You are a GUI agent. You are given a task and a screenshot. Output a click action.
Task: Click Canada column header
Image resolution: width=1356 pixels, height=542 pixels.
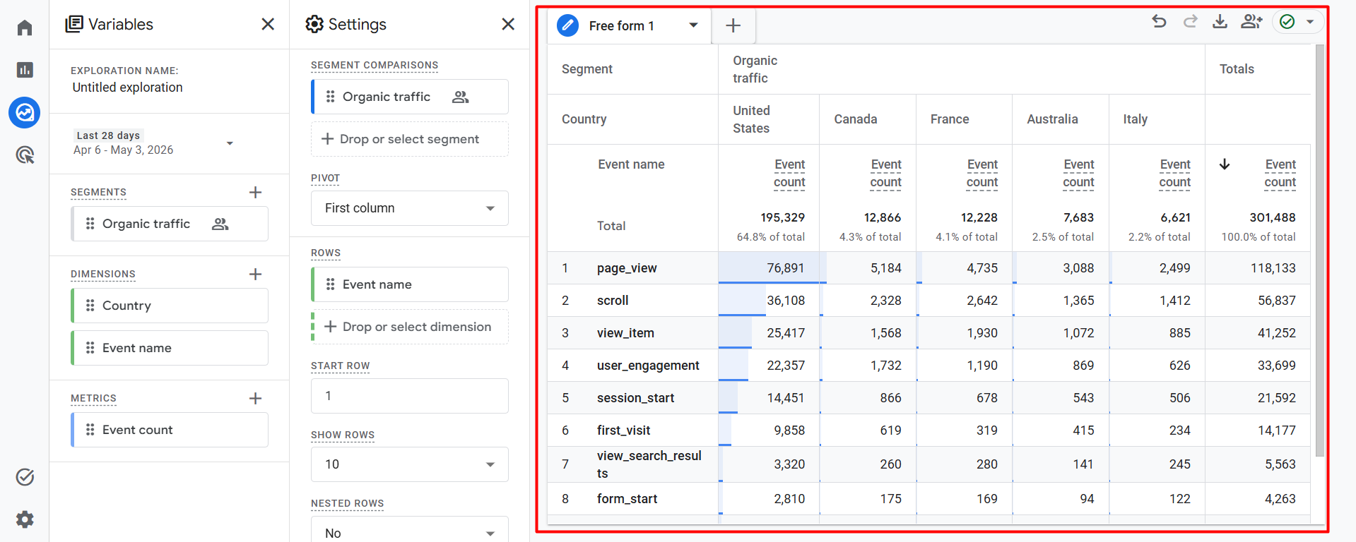pyautogui.click(x=855, y=119)
